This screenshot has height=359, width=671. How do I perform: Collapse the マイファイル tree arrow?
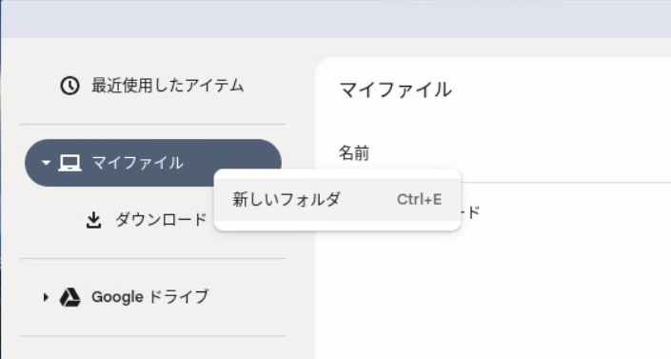pyautogui.click(x=46, y=163)
